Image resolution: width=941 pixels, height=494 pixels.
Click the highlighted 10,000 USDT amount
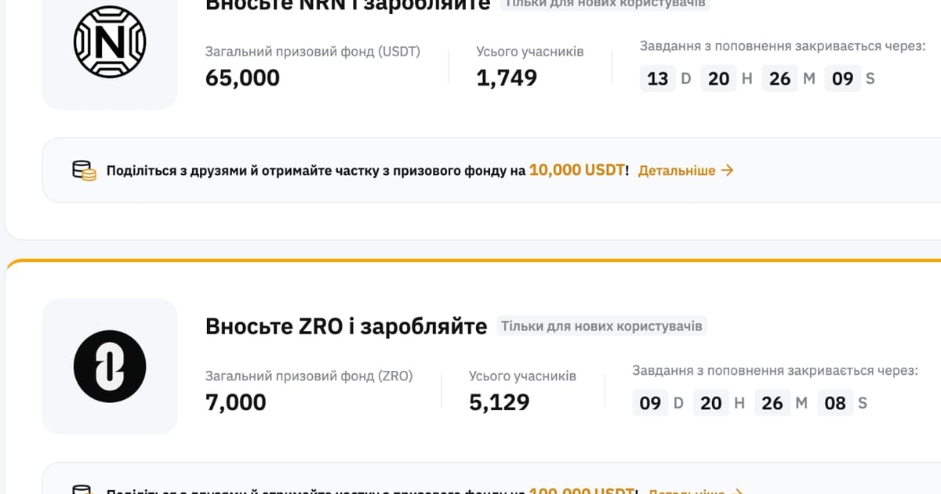click(576, 169)
